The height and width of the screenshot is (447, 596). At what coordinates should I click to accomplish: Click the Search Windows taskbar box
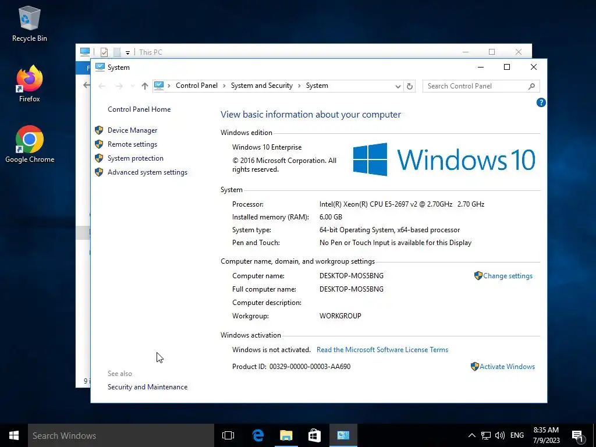point(121,435)
